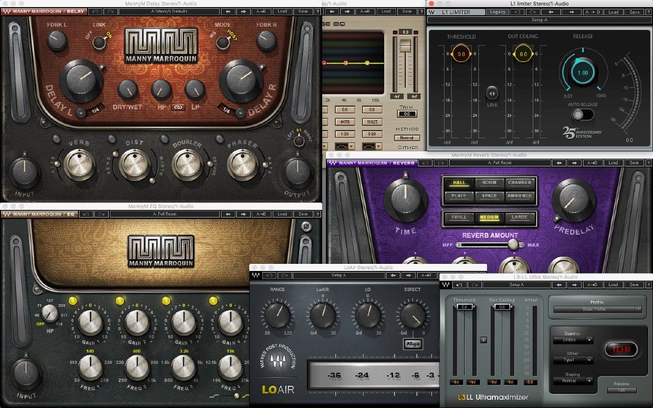The height and width of the screenshot is (408, 653).
Task: Undo in the MannyM Delay toolbar
Action: (95, 11)
